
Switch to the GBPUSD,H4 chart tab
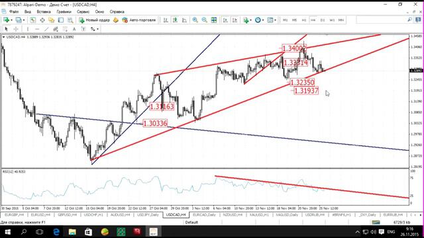click(67, 215)
